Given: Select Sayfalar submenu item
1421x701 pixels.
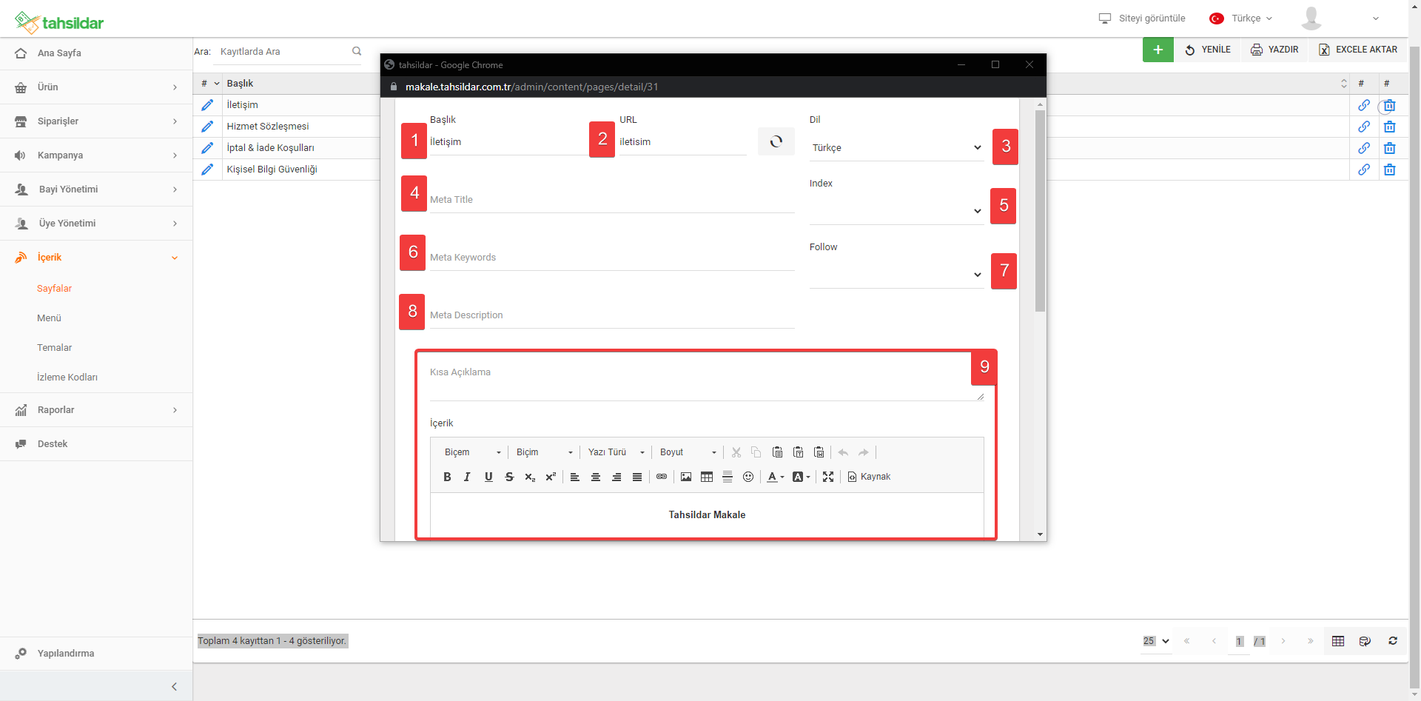Looking at the screenshot, I should click(x=55, y=289).
